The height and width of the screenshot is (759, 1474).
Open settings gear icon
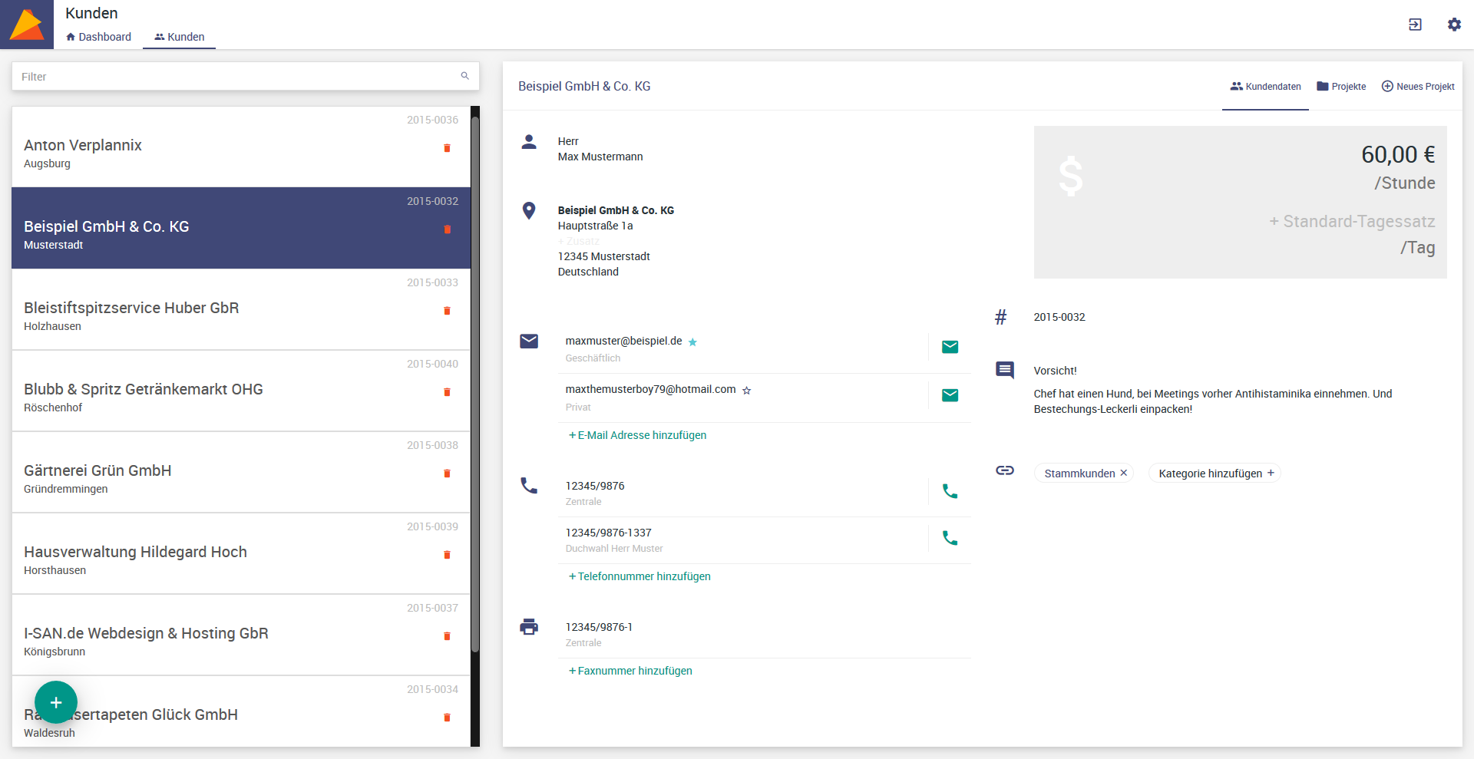point(1454,25)
